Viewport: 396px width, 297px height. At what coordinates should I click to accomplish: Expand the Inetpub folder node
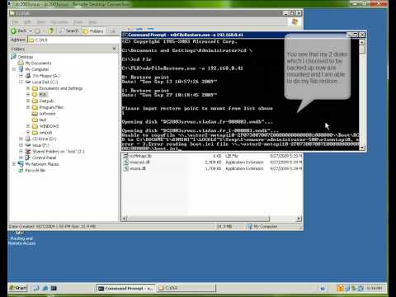click(x=28, y=101)
